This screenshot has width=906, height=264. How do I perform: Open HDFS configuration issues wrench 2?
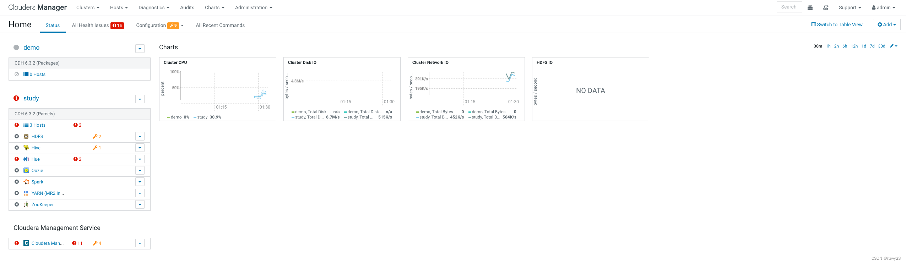[x=97, y=137]
